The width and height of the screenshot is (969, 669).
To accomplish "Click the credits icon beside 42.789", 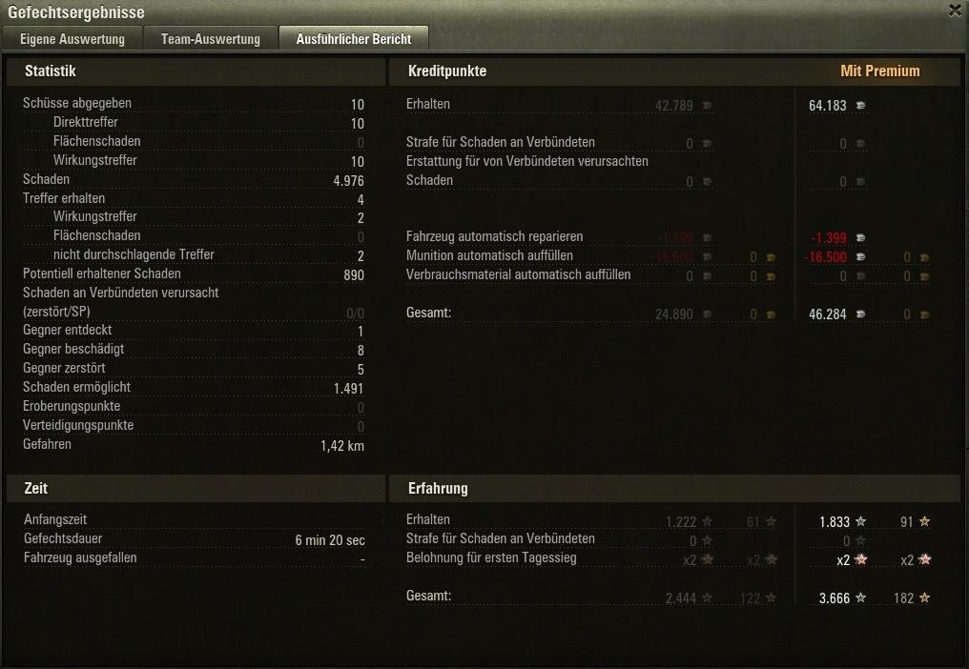I will pos(707,106).
